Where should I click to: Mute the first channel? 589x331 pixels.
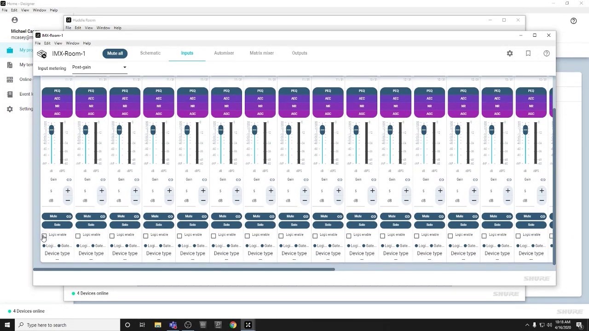coord(53,216)
